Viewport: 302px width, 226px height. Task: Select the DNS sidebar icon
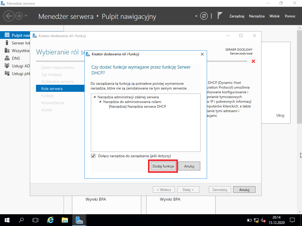[7, 58]
